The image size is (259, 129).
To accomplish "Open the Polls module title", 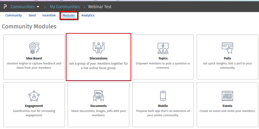I will (x=227, y=58).
